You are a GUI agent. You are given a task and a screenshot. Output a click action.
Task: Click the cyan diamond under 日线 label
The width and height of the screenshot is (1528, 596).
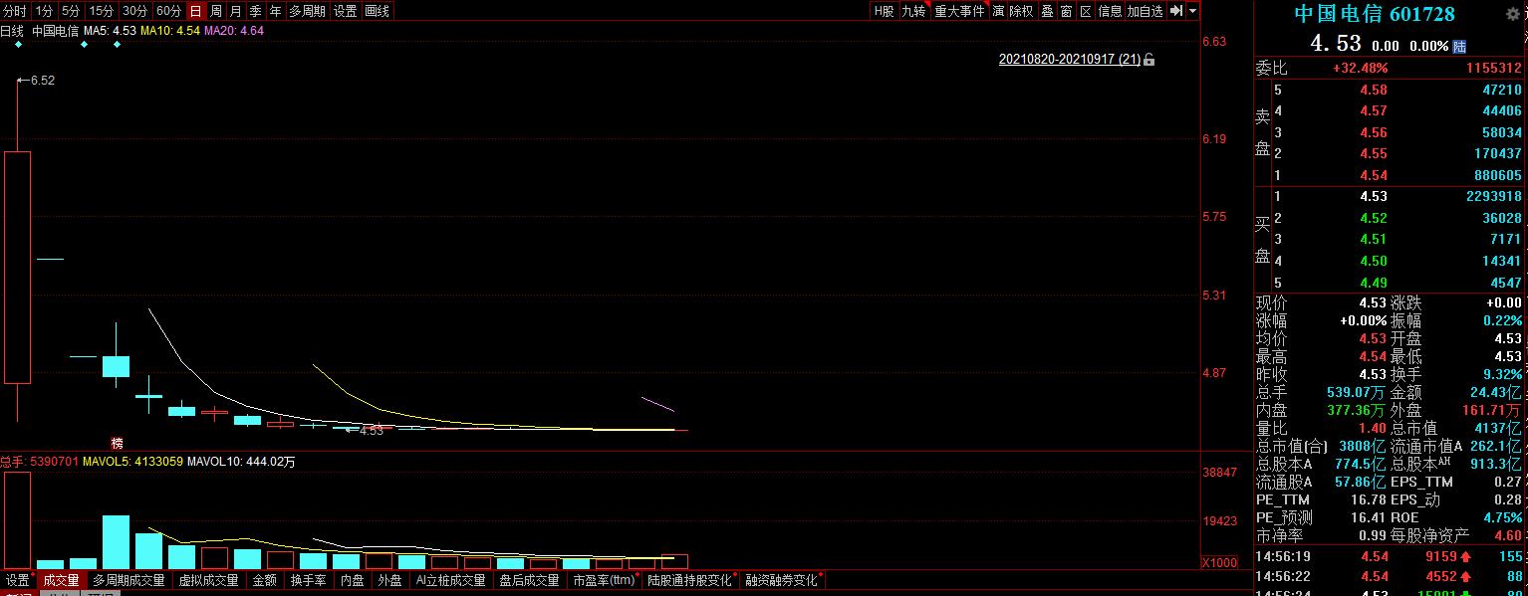click(18, 45)
